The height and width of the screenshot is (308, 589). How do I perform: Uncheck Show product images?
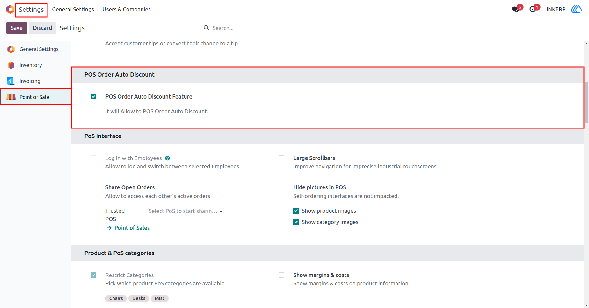296,211
